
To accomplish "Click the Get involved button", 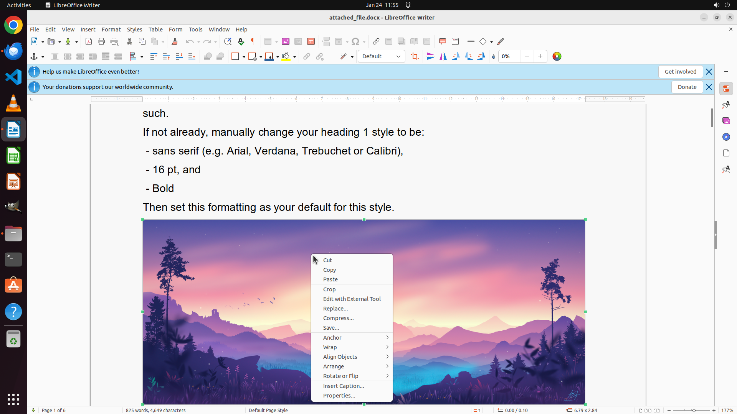I will coord(680,72).
